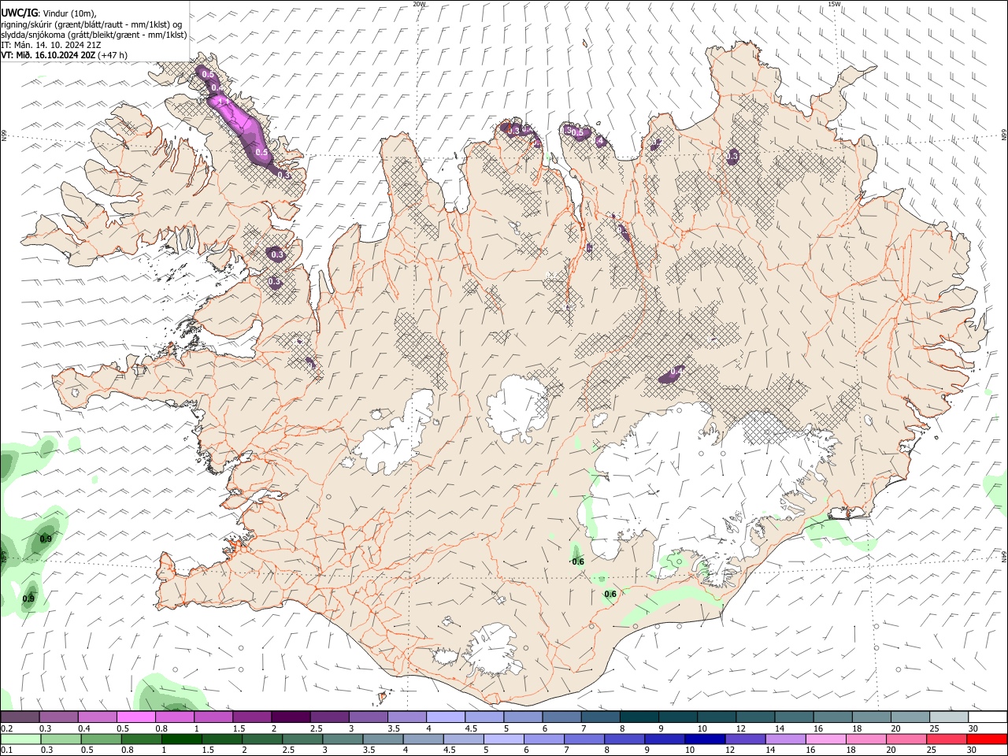Viewport: 1008px width, 756px height.
Task: Click the upper legend swatch between 6 and 7
Action: coord(561,717)
